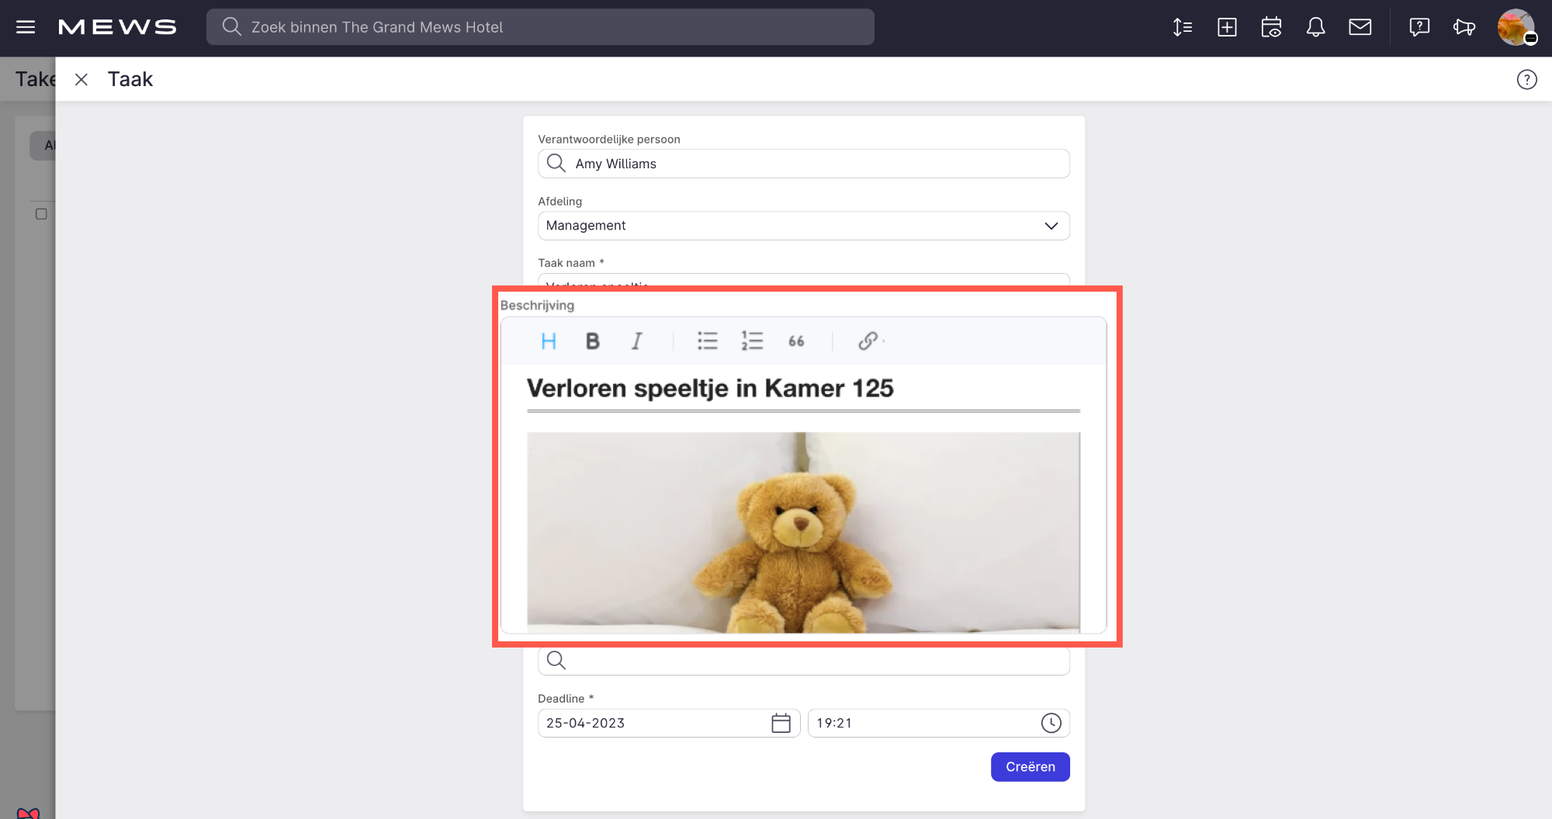The height and width of the screenshot is (819, 1552).
Task: Open the mail envelope icon
Action: pyautogui.click(x=1360, y=27)
